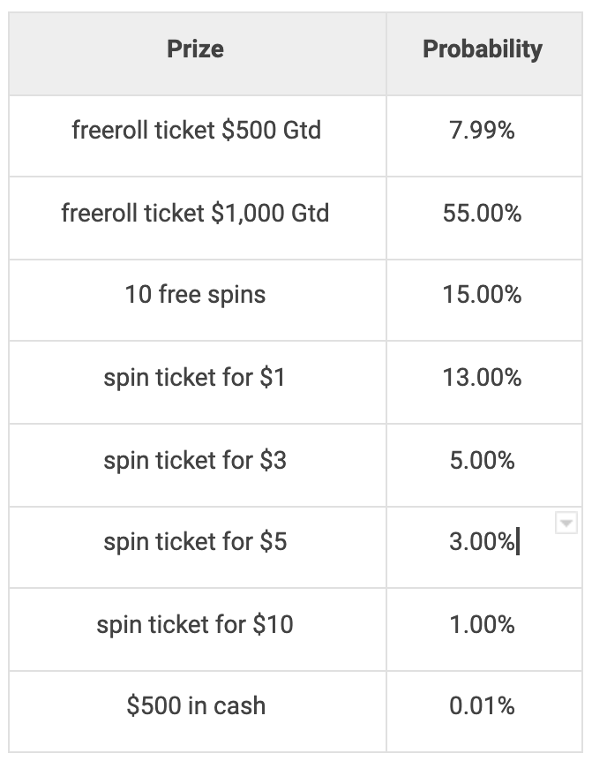
Task: Select the spin ticket for $1 cell
Action: click(195, 378)
